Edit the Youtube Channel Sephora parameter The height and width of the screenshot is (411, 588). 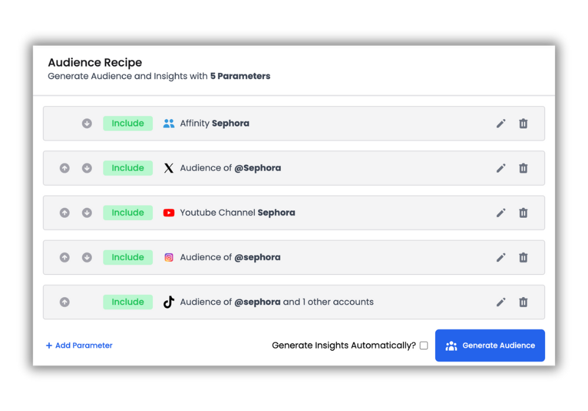[501, 213]
